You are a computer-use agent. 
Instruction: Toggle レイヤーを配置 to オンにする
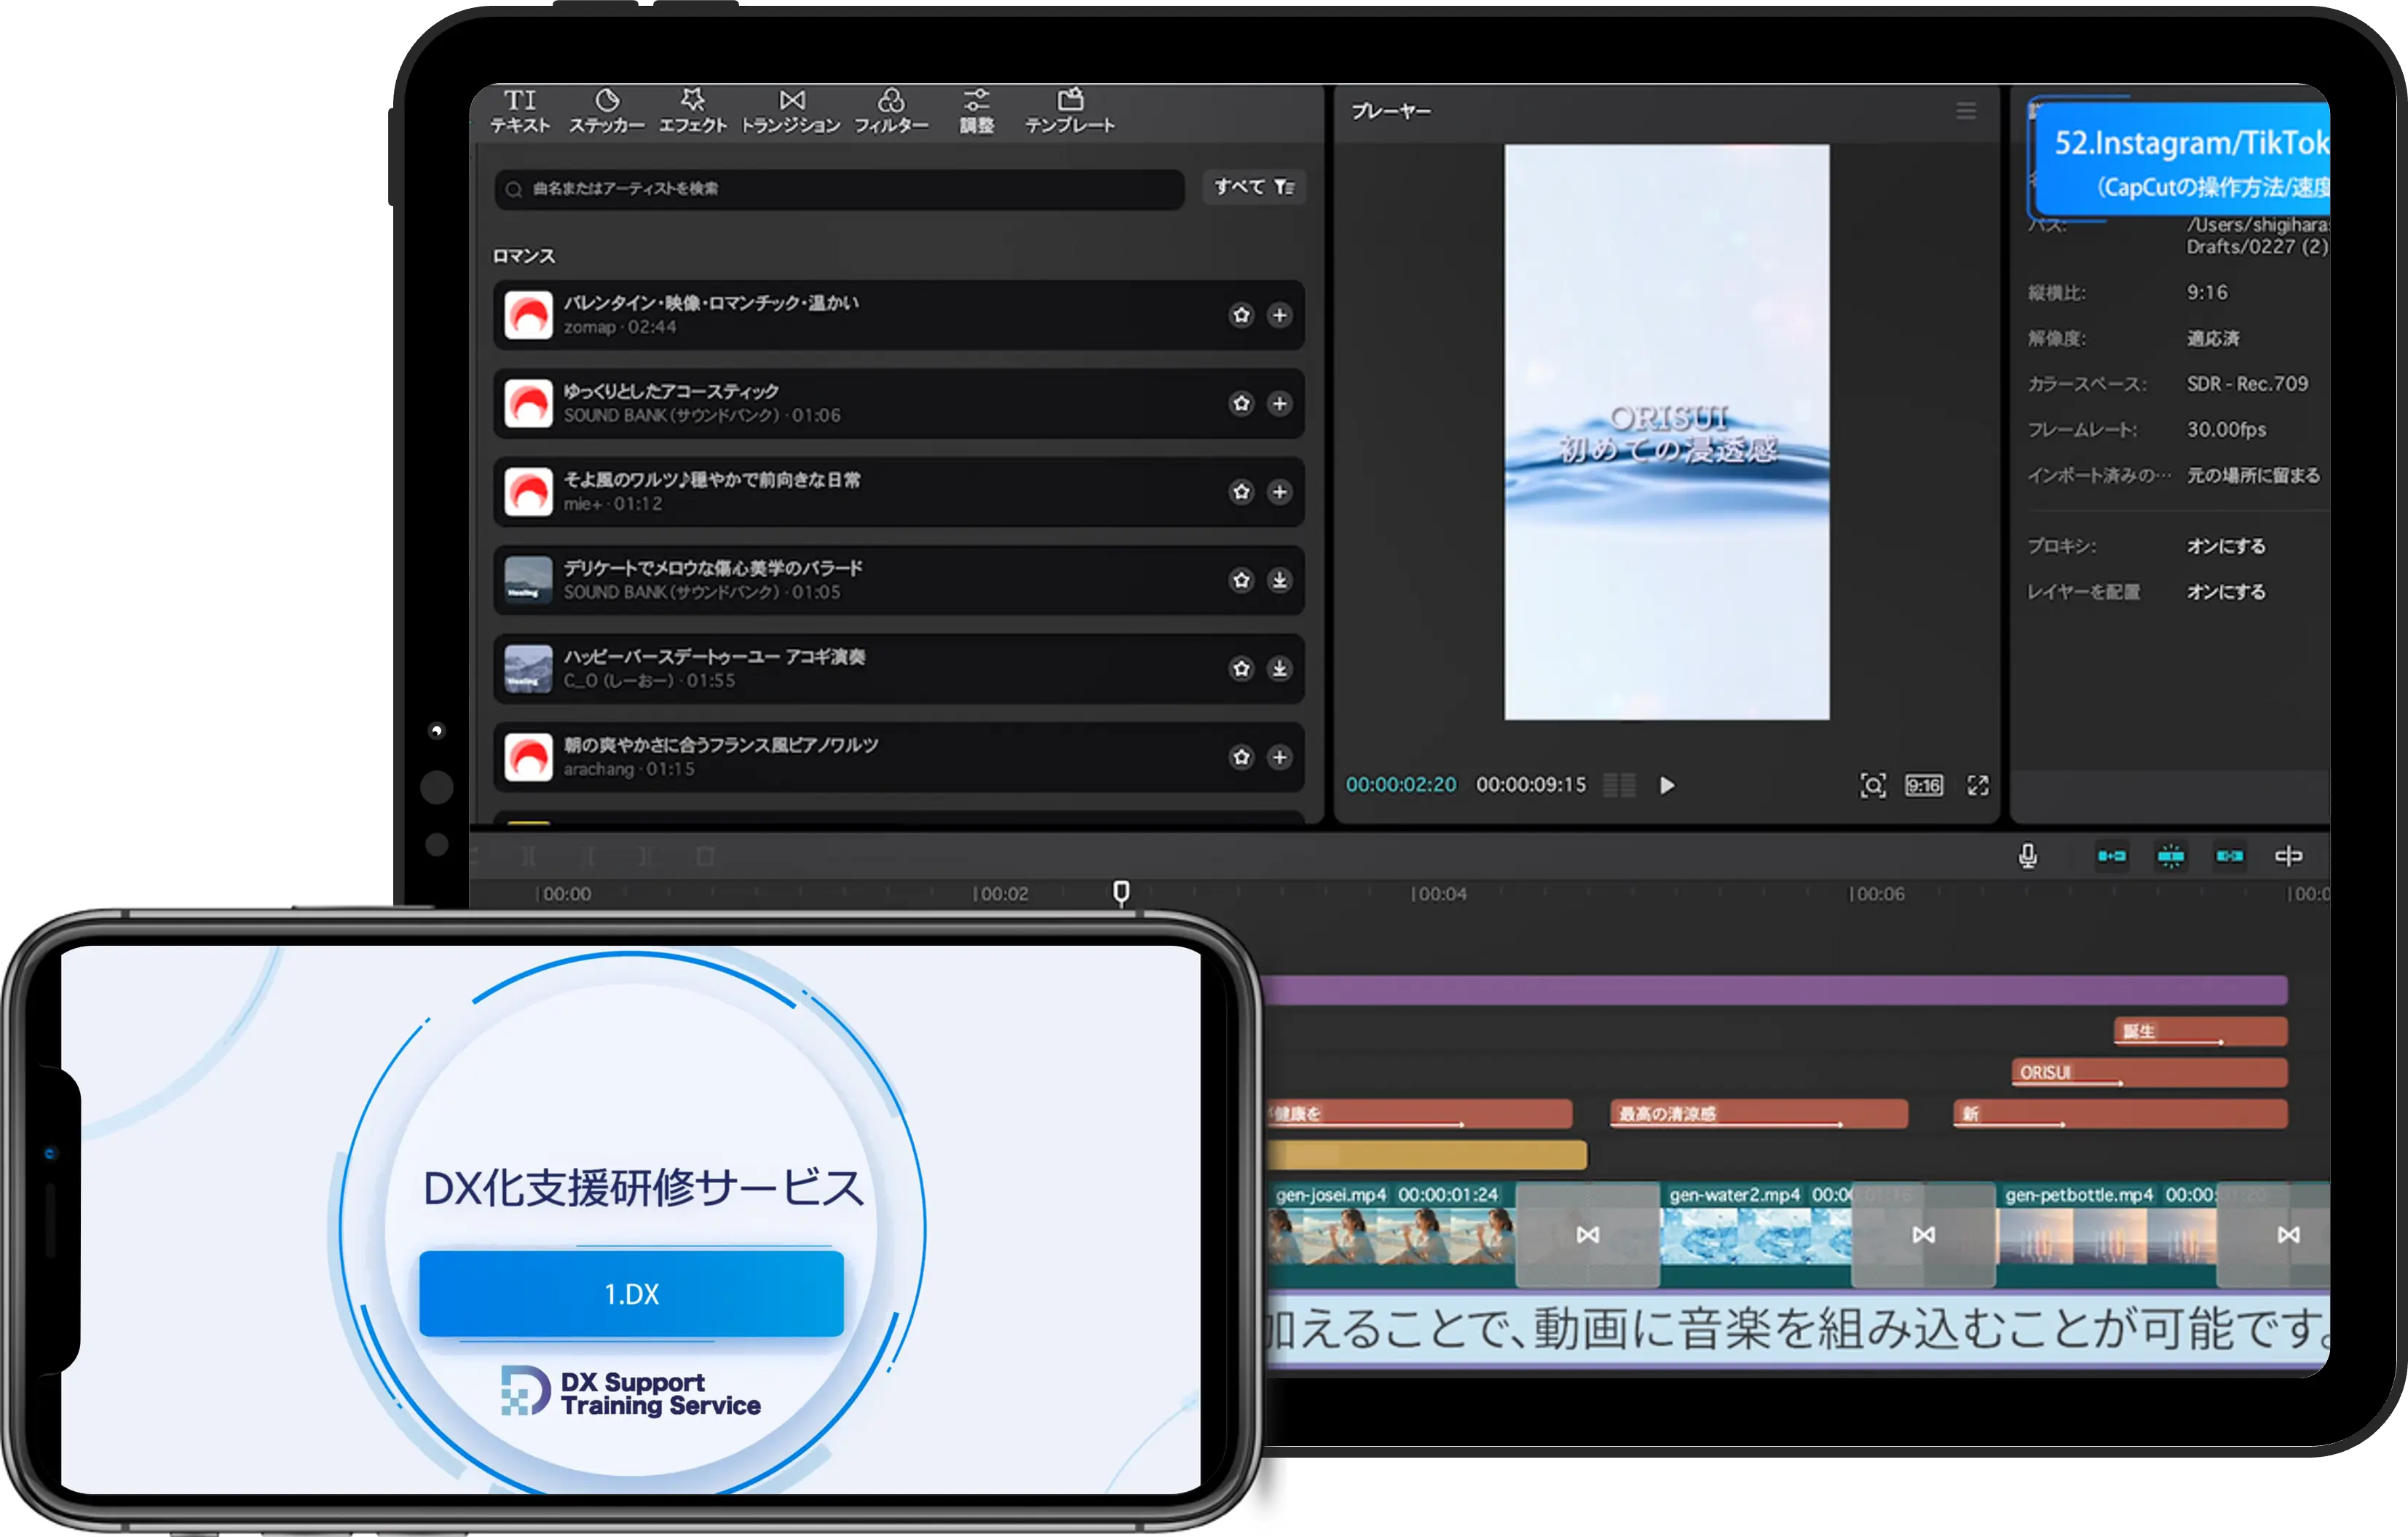pyautogui.click(x=2228, y=591)
